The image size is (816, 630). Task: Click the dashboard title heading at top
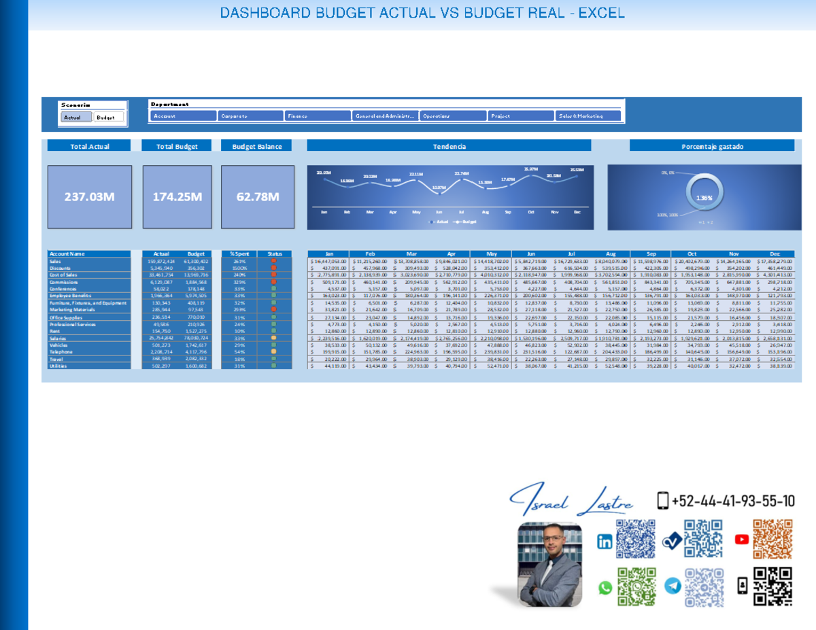pyautogui.click(x=422, y=14)
